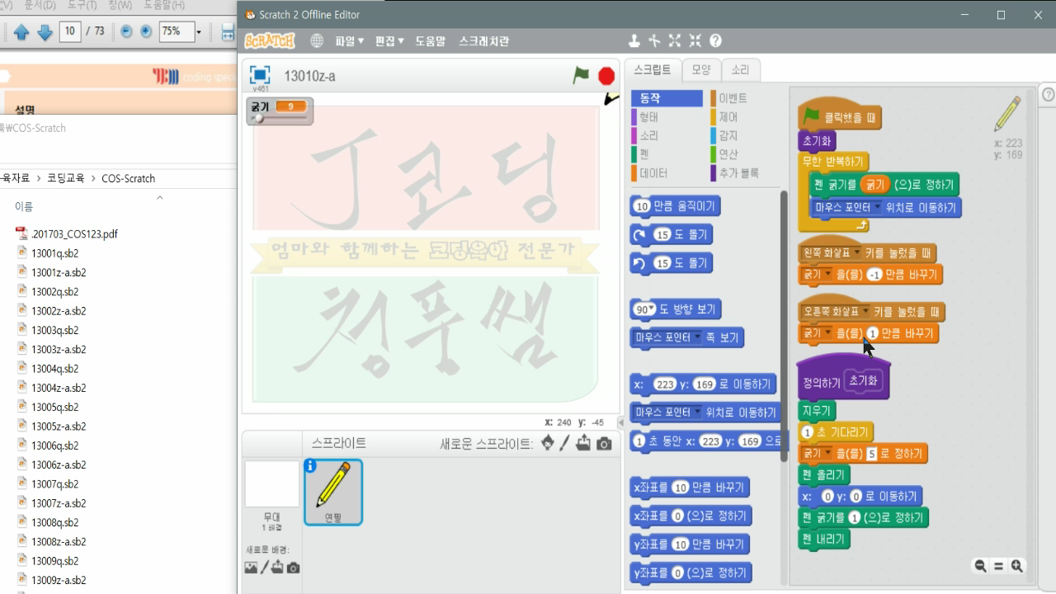Click the green flag to start the project

tap(578, 75)
